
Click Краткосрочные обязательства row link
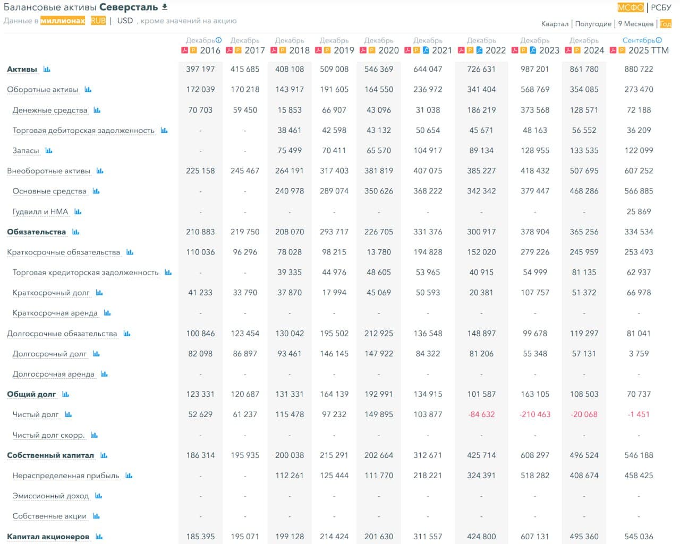63,252
